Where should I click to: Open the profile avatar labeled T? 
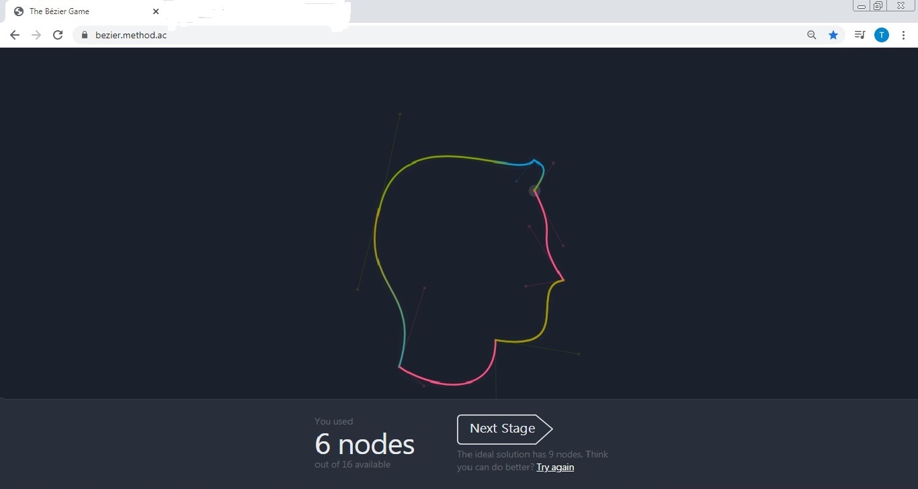click(882, 35)
